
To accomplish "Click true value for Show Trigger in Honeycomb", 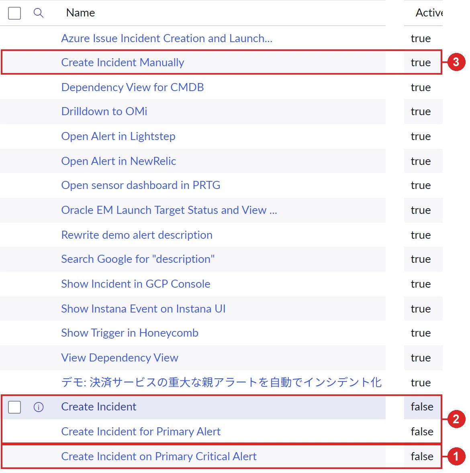I will click(x=421, y=333).
